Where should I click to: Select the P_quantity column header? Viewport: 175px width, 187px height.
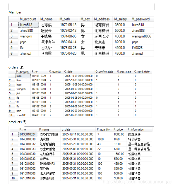(x=103, y=129)
